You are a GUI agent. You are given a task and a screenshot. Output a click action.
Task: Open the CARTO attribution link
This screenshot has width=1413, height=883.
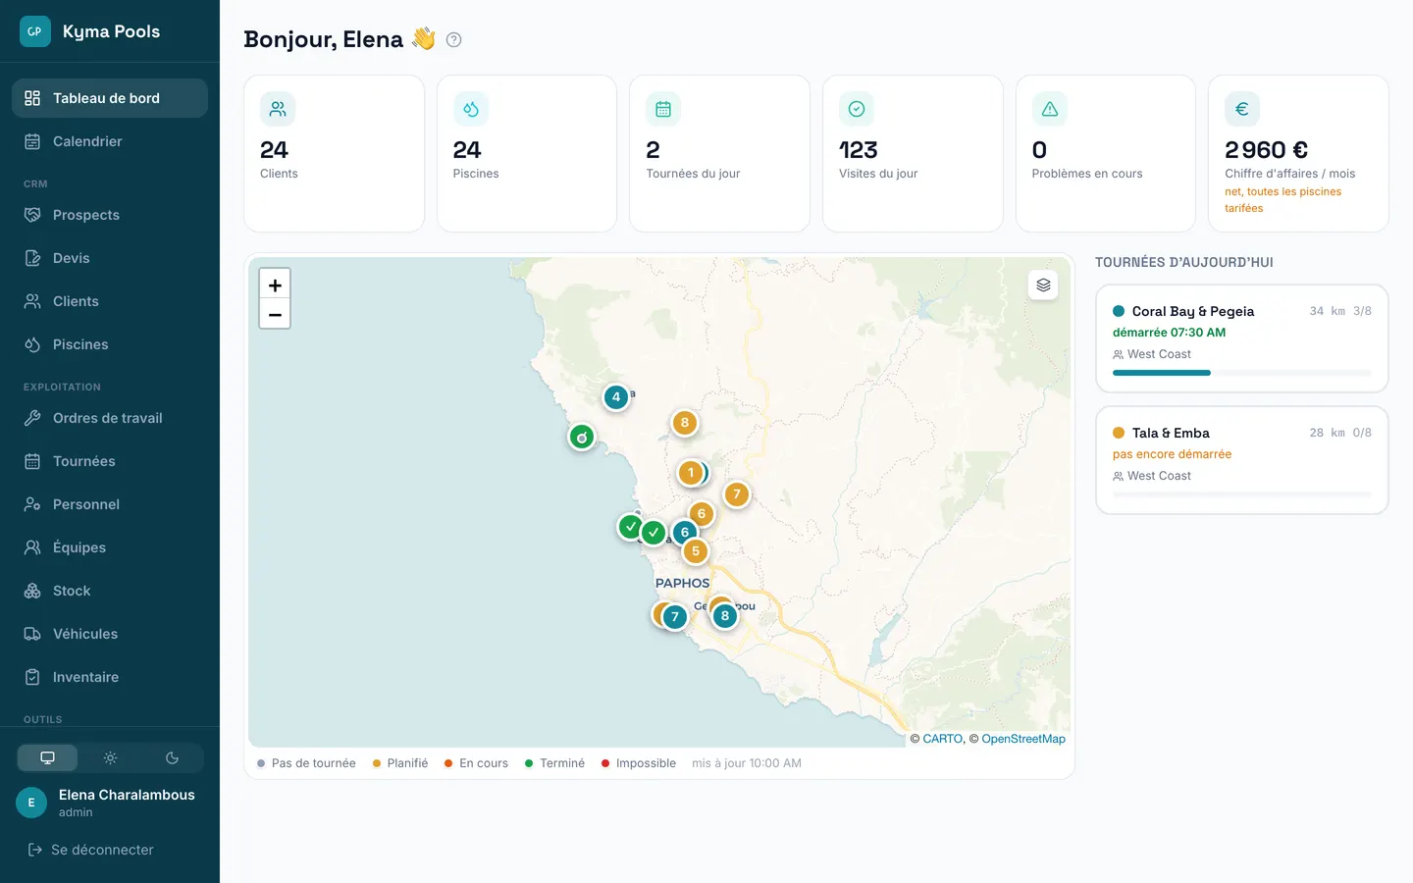click(943, 739)
